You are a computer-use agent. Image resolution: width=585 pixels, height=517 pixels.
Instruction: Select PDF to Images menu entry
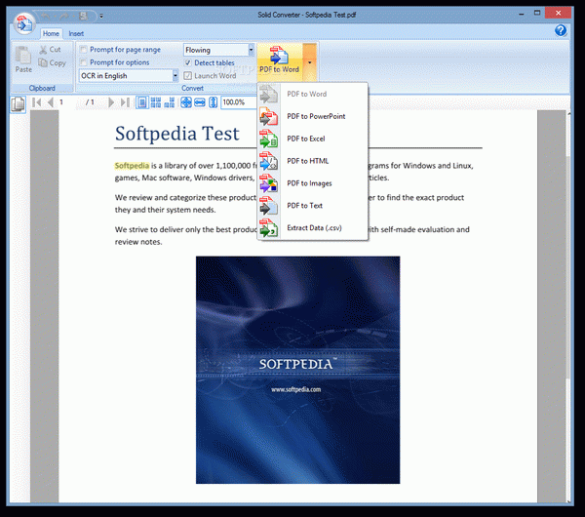pyautogui.click(x=313, y=183)
